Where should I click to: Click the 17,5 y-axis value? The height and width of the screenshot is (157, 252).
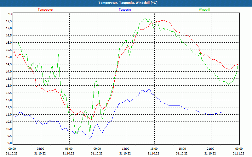(x=9, y=21)
